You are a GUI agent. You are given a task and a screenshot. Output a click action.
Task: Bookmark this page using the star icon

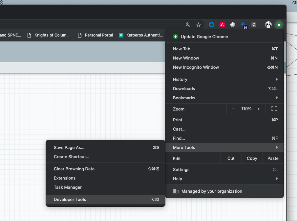coord(198,24)
